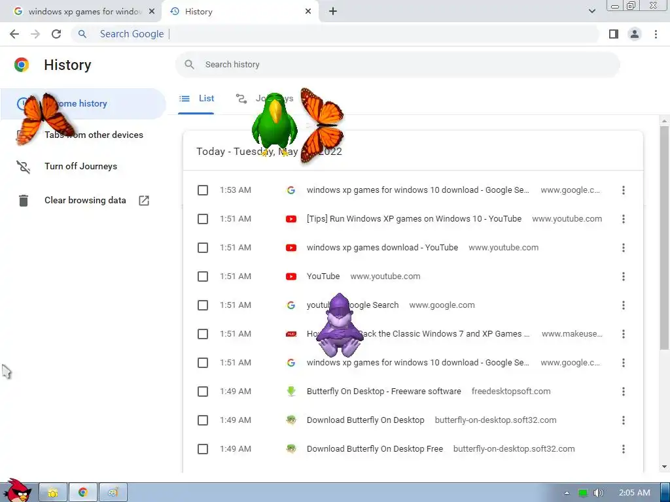Open Chrome's three-dot main menu
670x502 pixels.
tap(656, 34)
